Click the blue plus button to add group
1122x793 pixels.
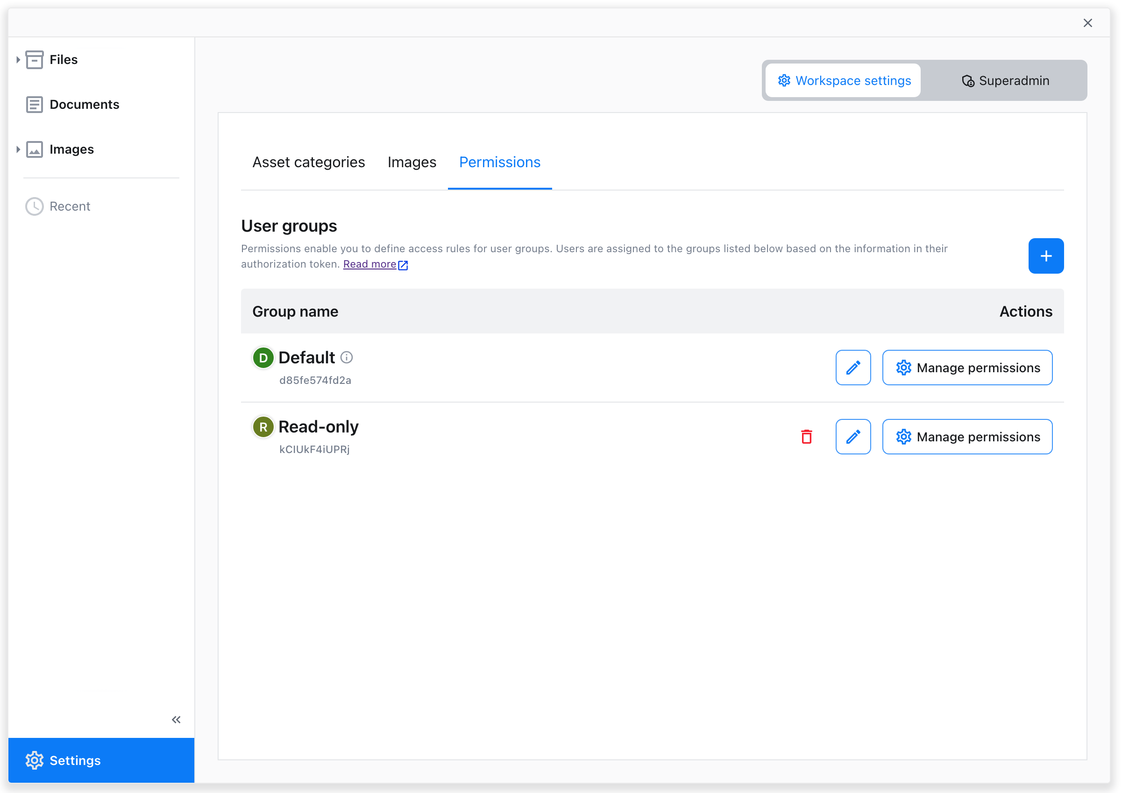coord(1046,256)
